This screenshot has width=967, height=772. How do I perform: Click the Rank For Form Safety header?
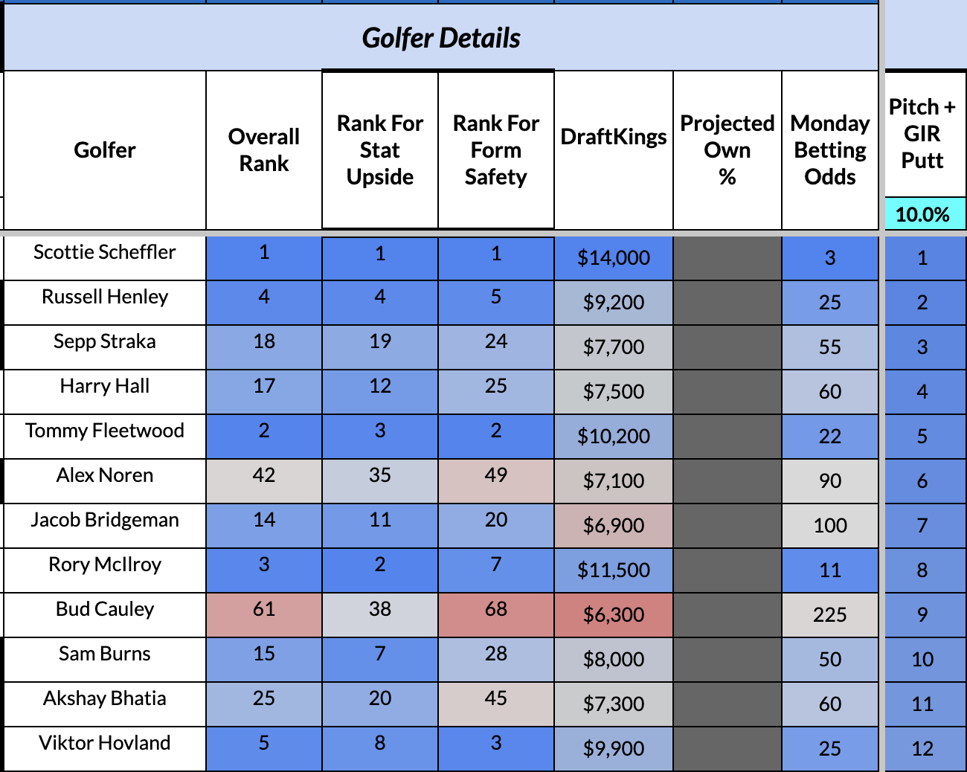tap(496, 150)
